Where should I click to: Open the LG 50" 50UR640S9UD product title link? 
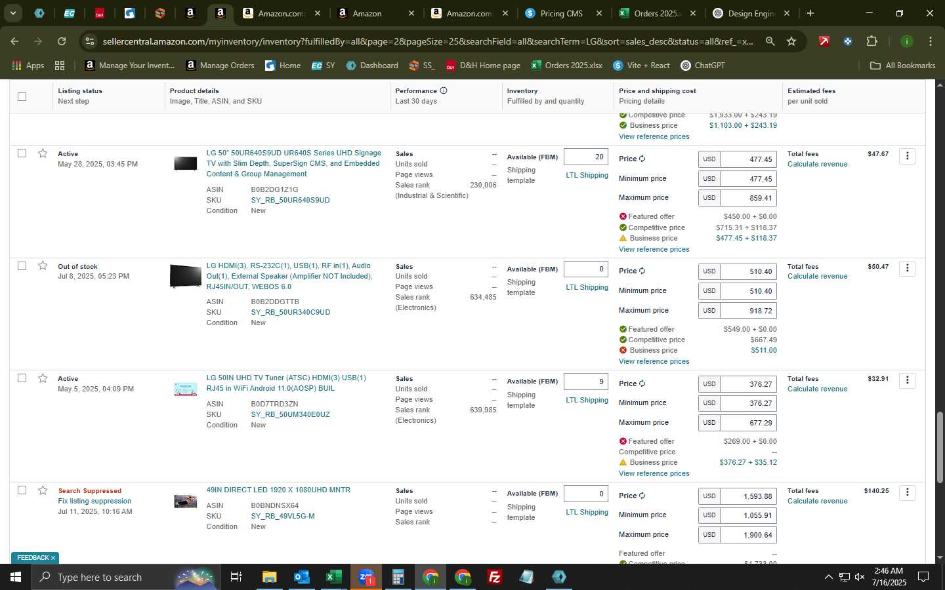pos(293,163)
